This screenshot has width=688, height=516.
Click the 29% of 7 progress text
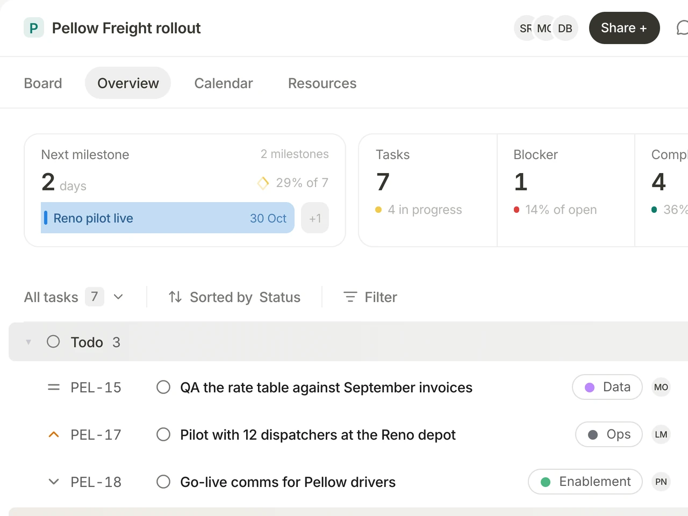pos(302,183)
